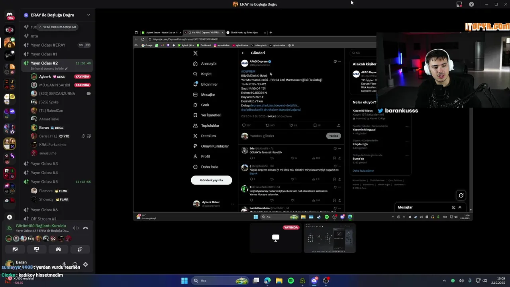This screenshot has width=510, height=287.
Task: Open OBS Studio icon on taskbar
Action: tap(326, 281)
